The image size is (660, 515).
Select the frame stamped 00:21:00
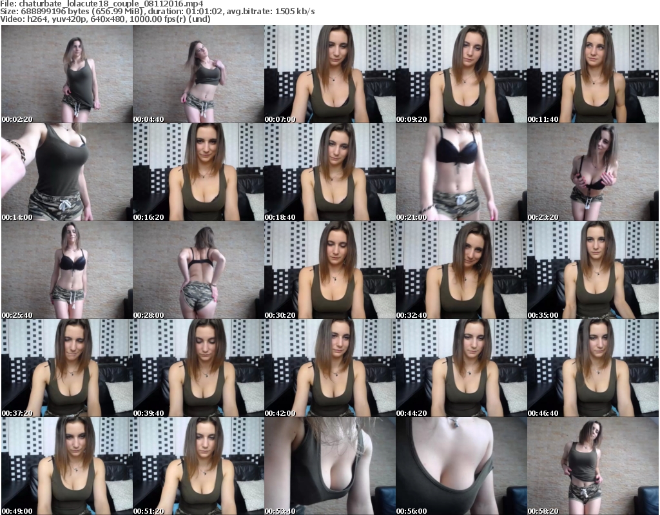coord(461,172)
